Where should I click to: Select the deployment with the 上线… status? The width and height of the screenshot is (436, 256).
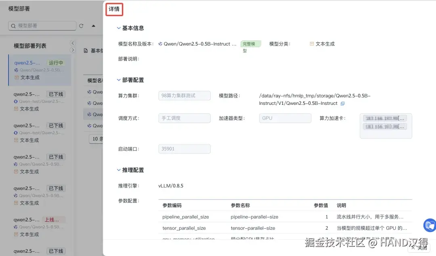(x=40, y=227)
